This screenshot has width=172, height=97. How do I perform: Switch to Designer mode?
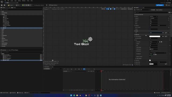pyautogui.click(x=160, y=5)
